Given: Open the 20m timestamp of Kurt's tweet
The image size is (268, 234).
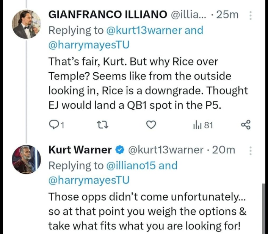Looking at the screenshot, I should coord(224,150).
